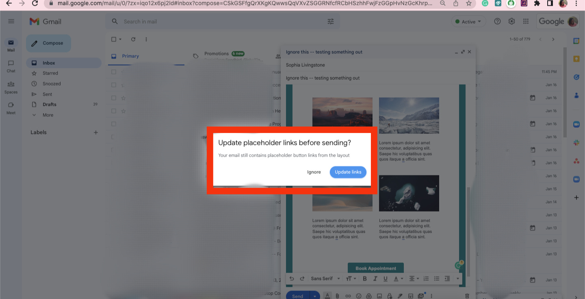The image size is (585, 299).
Task: Click the Send button in compose window
Action: [x=298, y=296]
